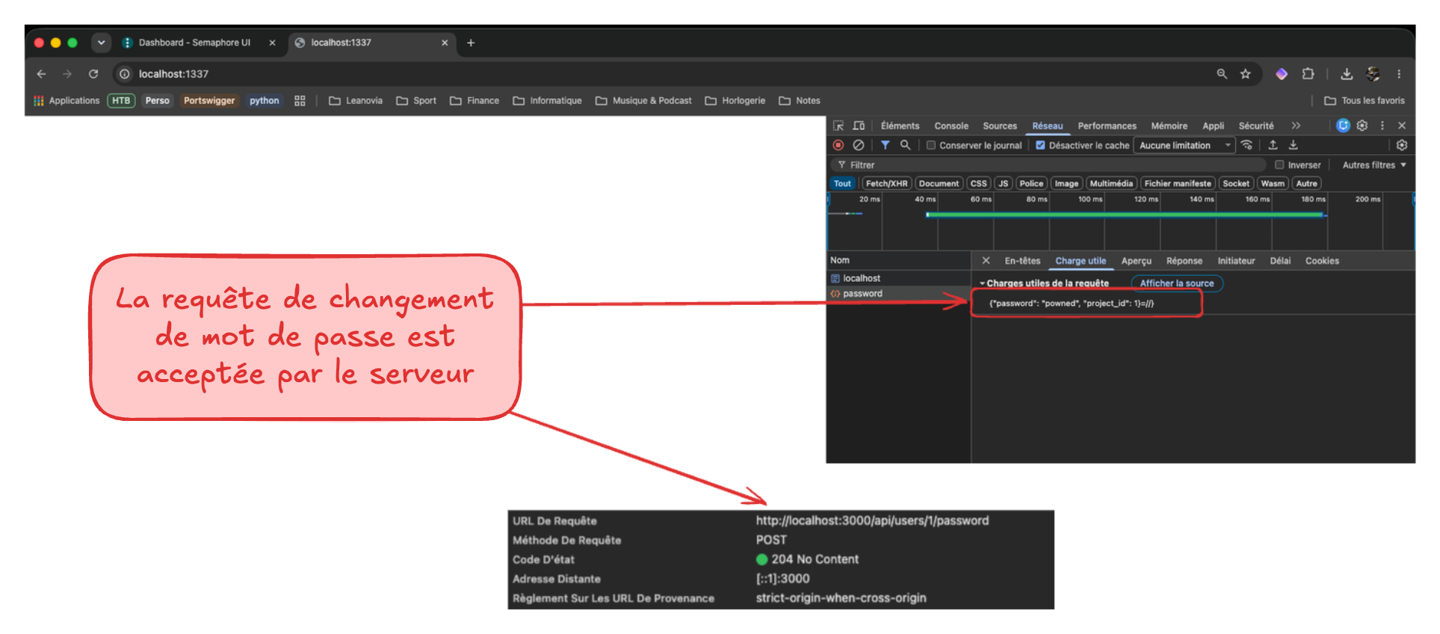The height and width of the screenshot is (634, 1440).
Task: Open the zoom magnifier in the address bar
Action: (1222, 74)
